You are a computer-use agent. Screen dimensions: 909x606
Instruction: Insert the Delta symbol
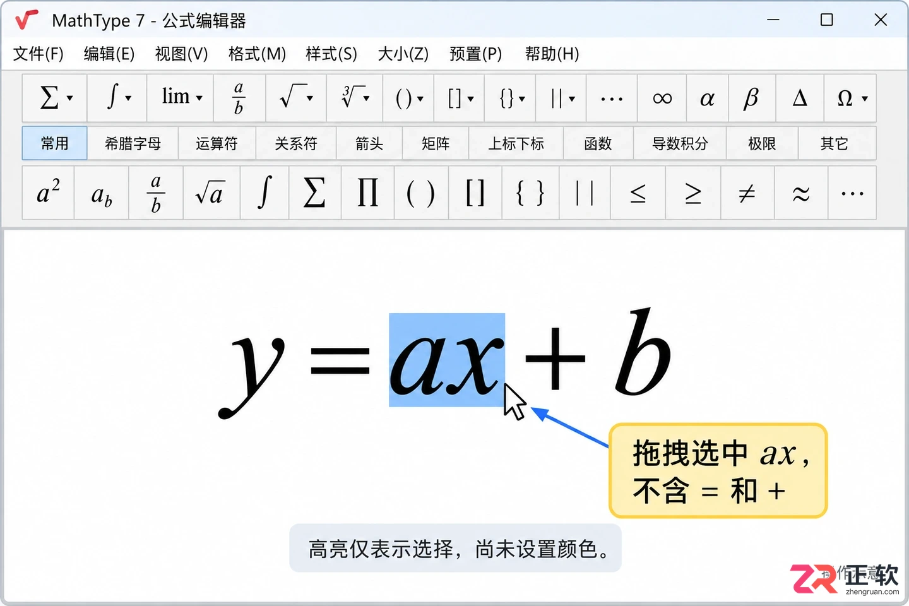tap(800, 98)
